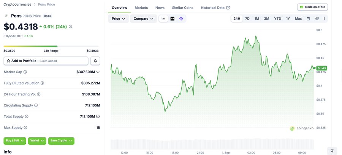342x155 pixels.
Task: Click the Pons Price breadcrumb text
Action: pyautogui.click(x=46, y=4)
